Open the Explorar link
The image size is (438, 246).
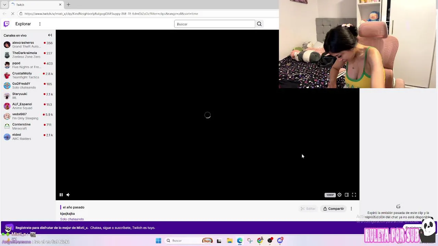point(23,24)
